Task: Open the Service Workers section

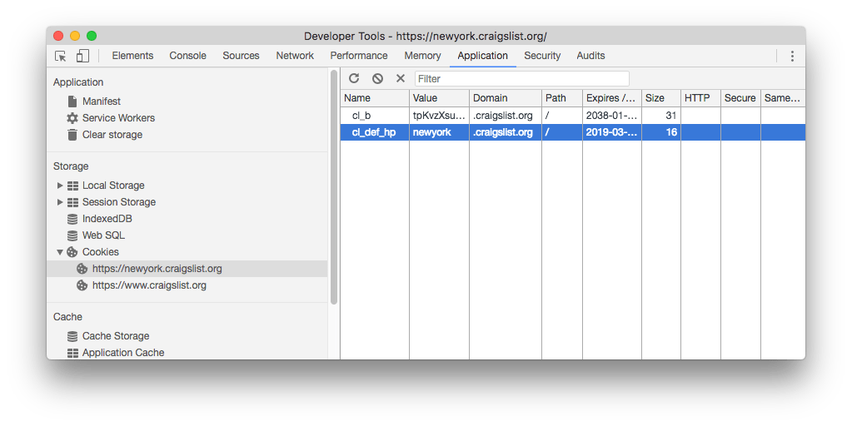Action: pos(118,118)
